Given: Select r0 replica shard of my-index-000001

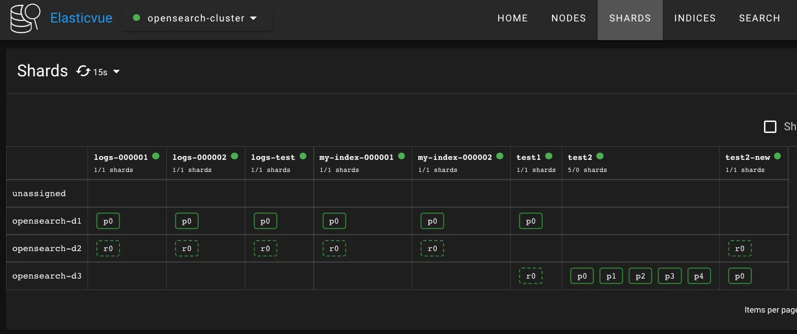Looking at the screenshot, I should [x=334, y=249].
